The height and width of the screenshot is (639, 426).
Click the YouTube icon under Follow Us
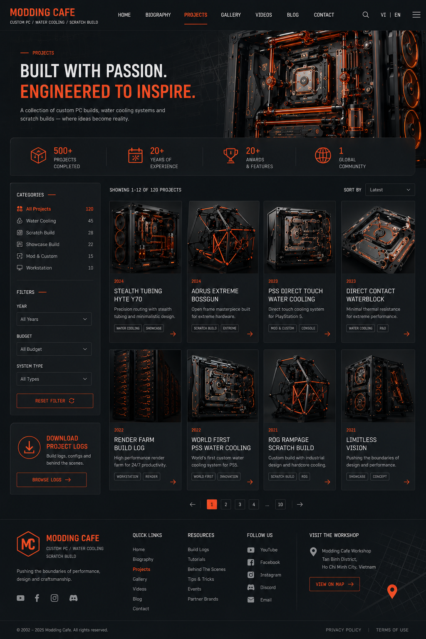point(251,550)
